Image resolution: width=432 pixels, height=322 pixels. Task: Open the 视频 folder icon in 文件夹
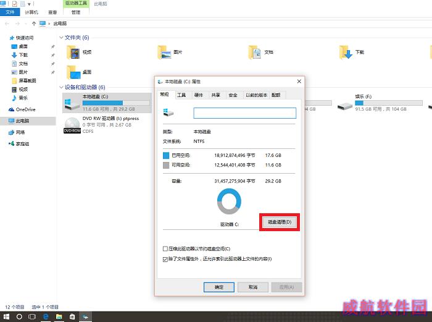click(73, 53)
